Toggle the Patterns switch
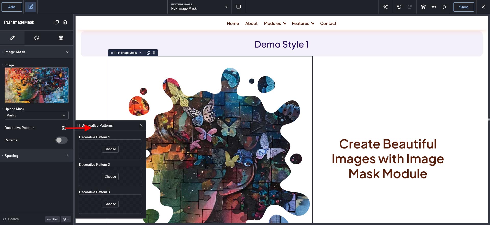This screenshot has width=490, height=225. click(62, 140)
